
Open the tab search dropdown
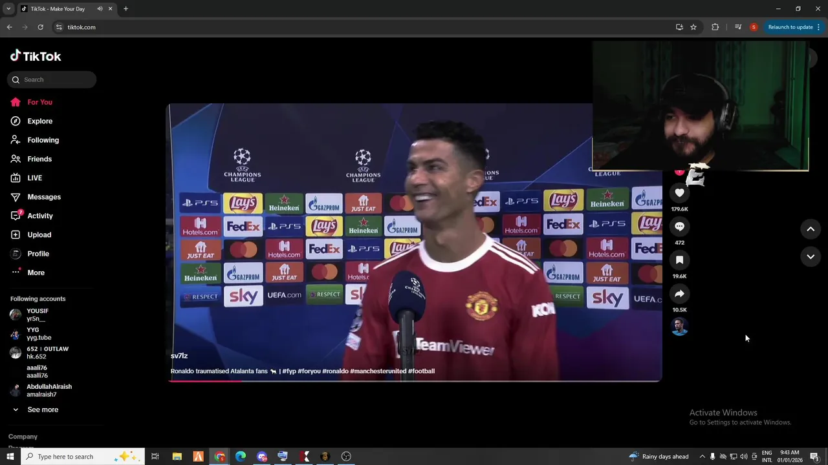click(x=8, y=9)
